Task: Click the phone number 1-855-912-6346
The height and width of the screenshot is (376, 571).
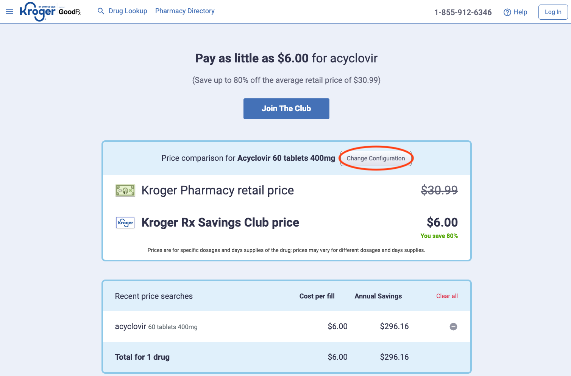Action: (x=463, y=12)
